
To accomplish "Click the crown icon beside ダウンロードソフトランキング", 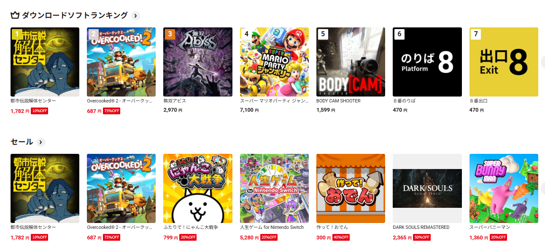I will [x=15, y=16].
